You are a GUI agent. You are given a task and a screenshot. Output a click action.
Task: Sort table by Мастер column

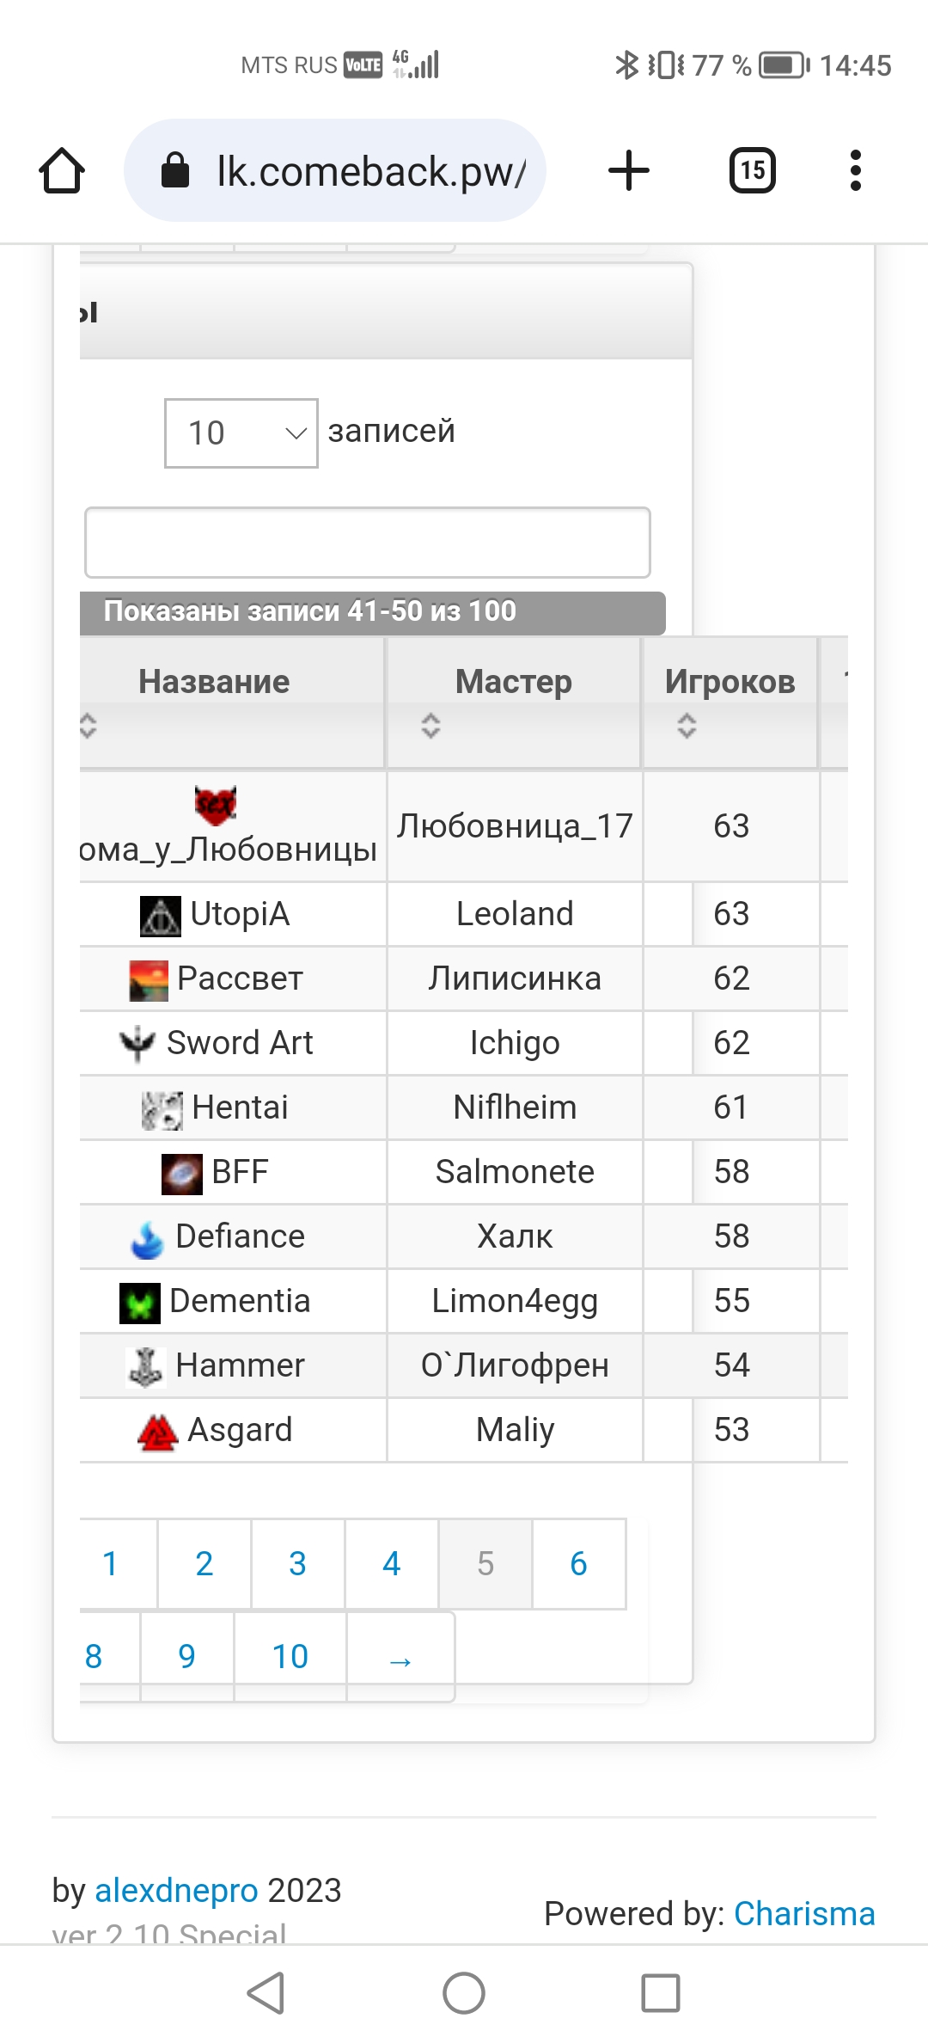513,682
